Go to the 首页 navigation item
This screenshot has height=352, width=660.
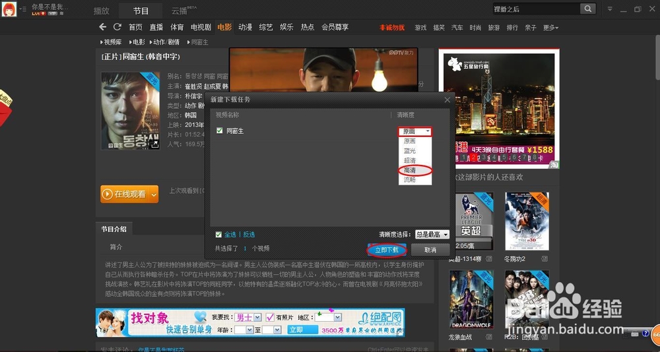pos(135,27)
